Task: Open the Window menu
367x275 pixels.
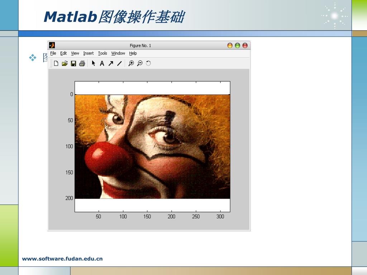Action: (x=118, y=53)
